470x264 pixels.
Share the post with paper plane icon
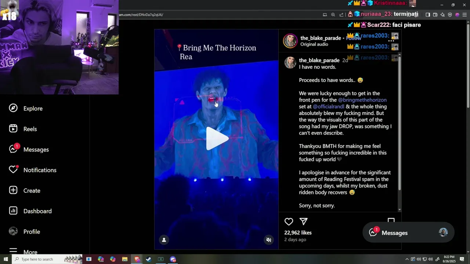(x=303, y=221)
